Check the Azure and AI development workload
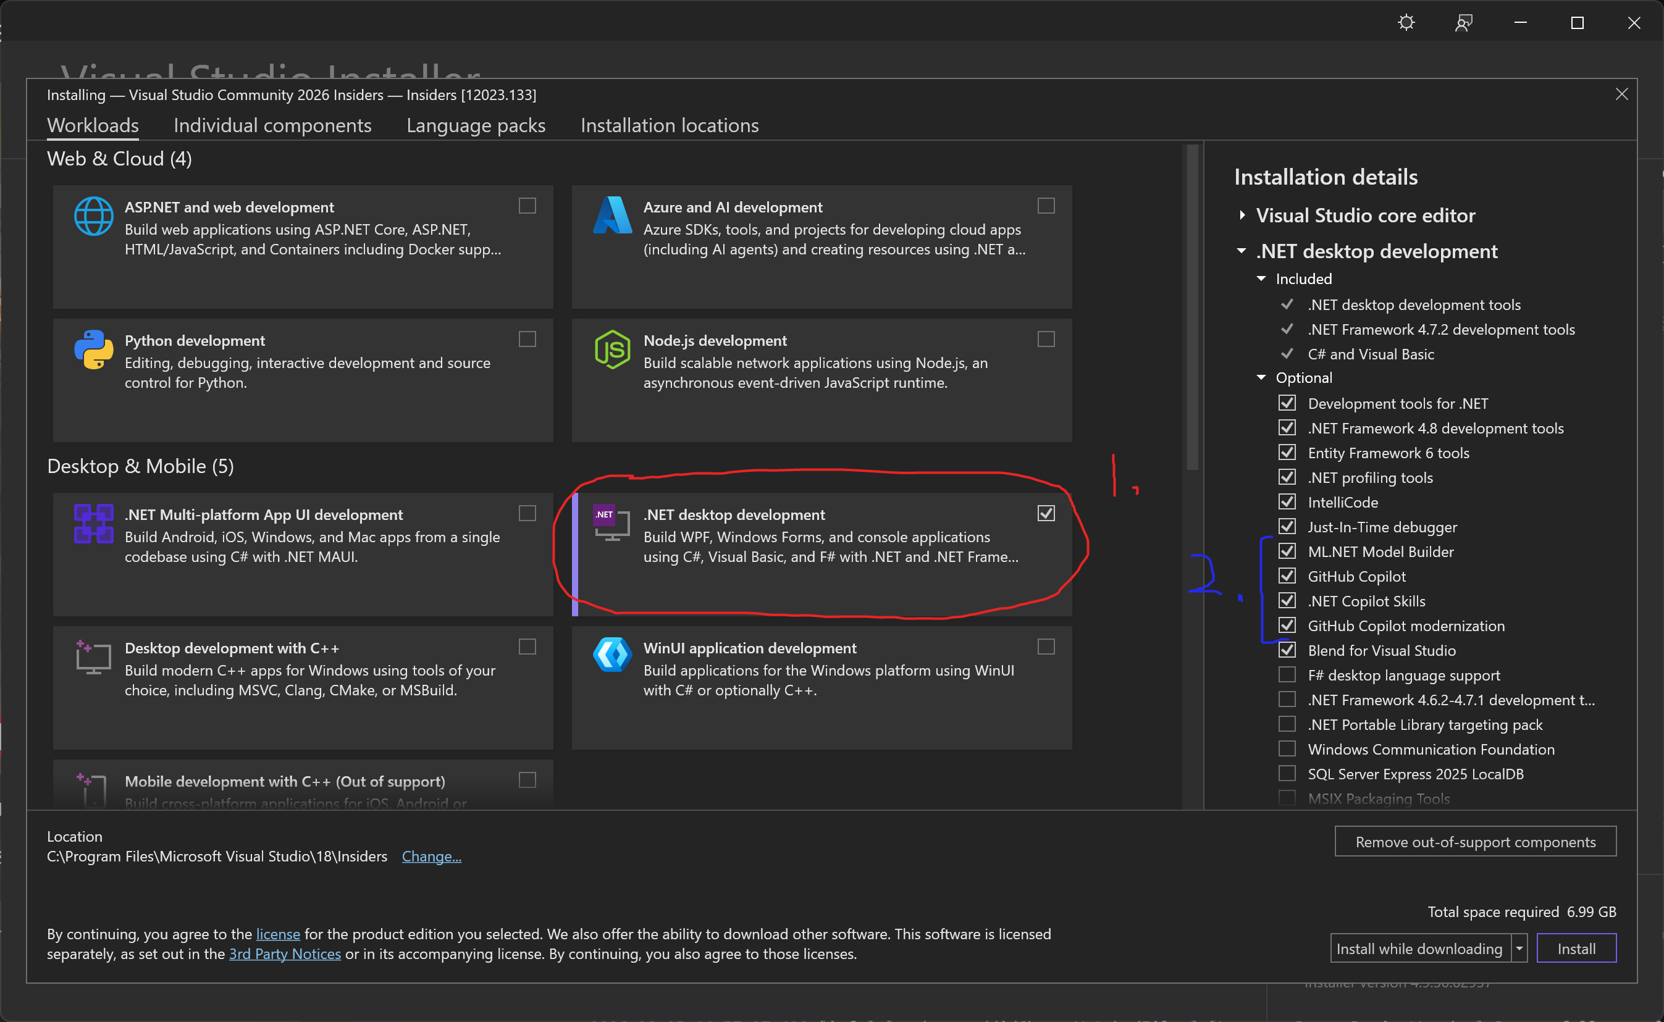 pyautogui.click(x=1046, y=206)
